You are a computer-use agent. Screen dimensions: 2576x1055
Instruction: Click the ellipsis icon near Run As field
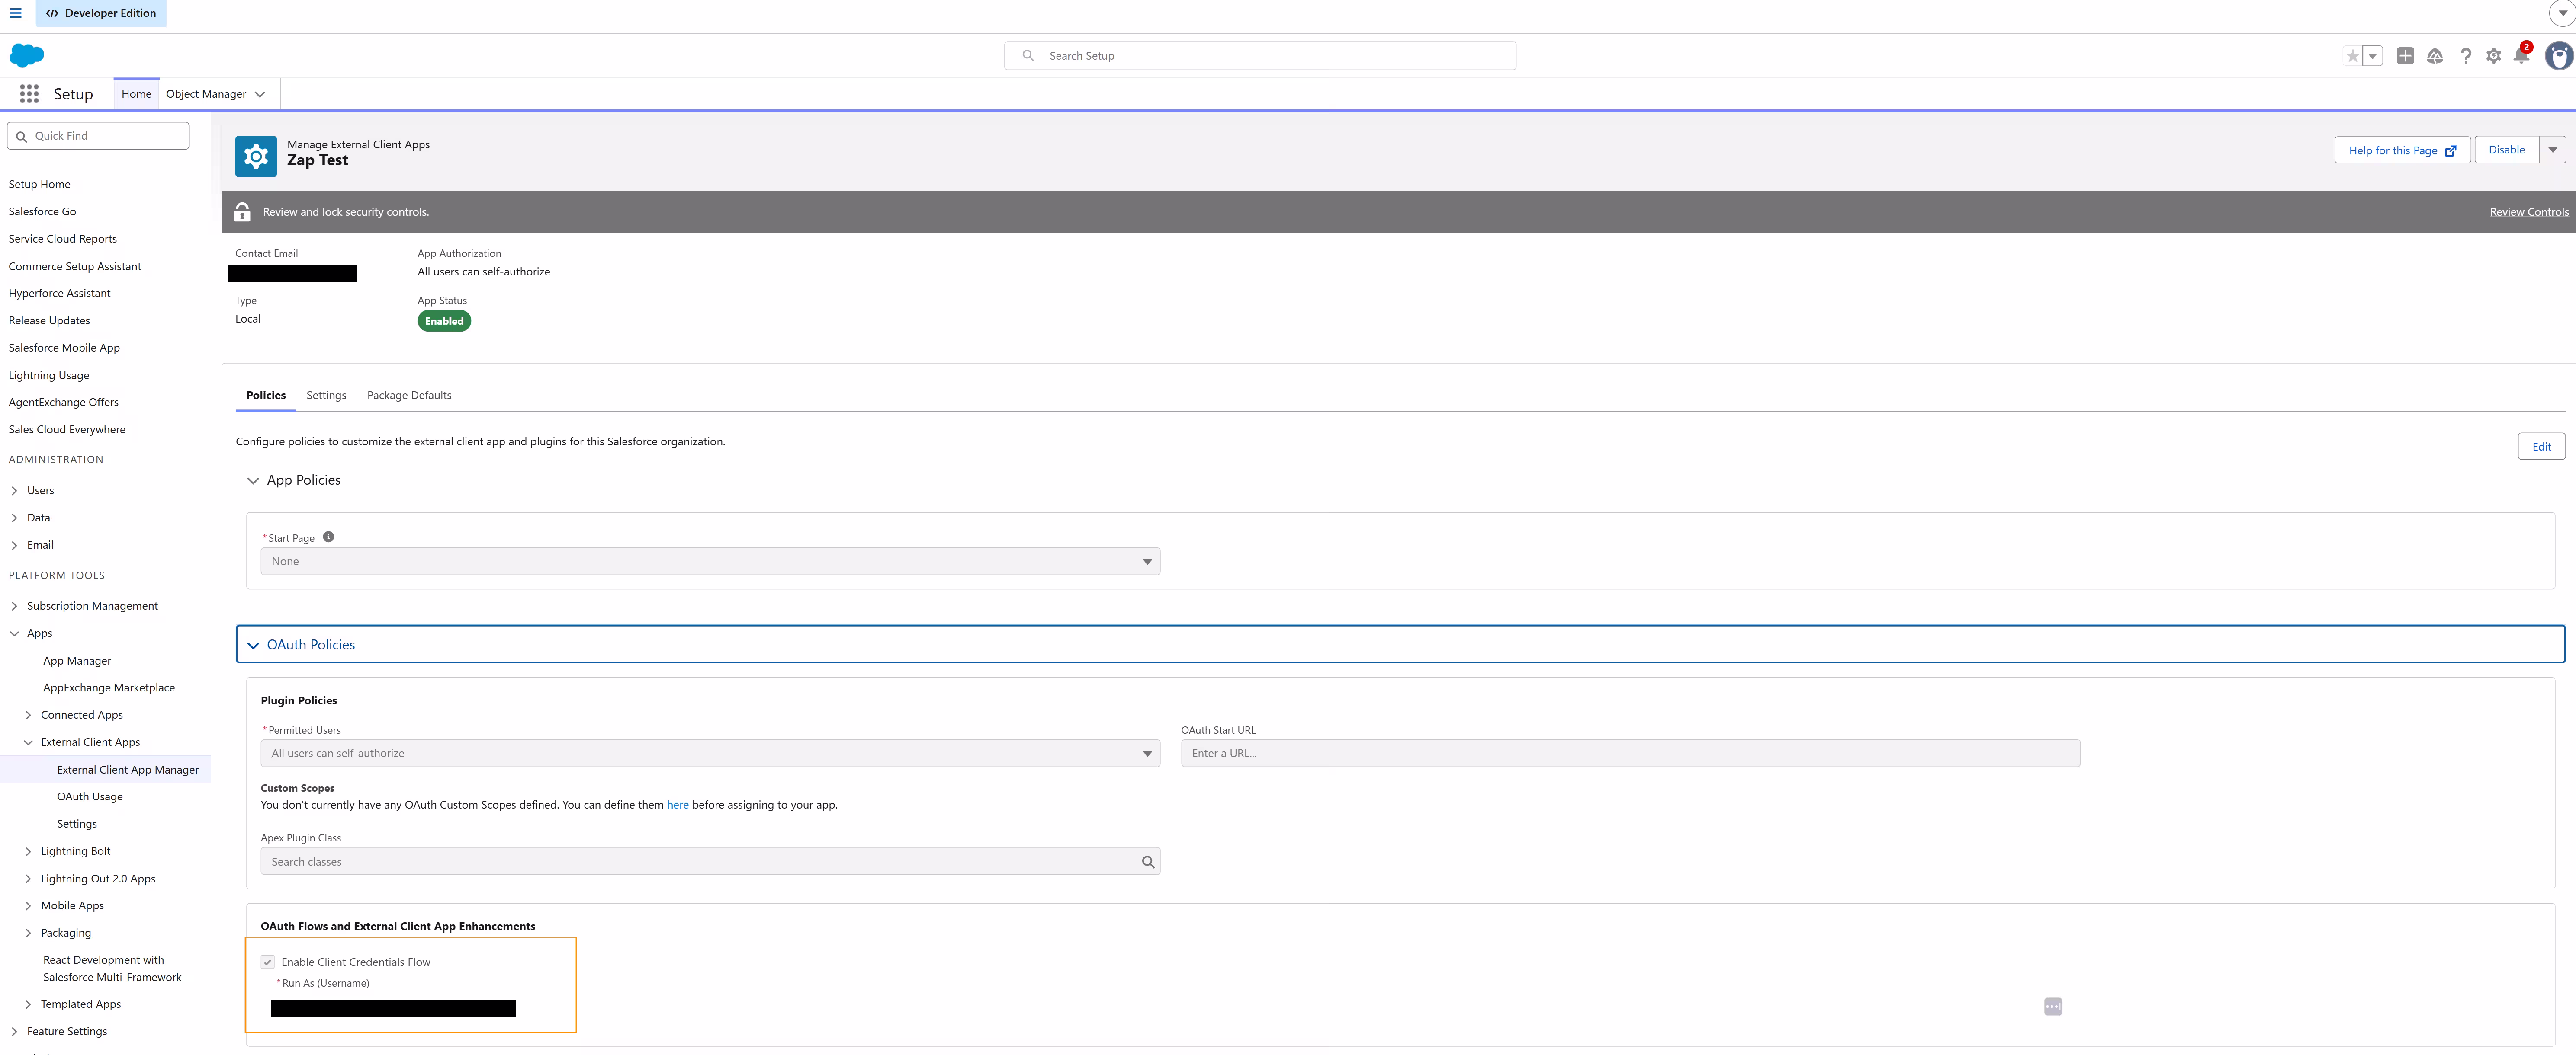tap(2053, 1007)
